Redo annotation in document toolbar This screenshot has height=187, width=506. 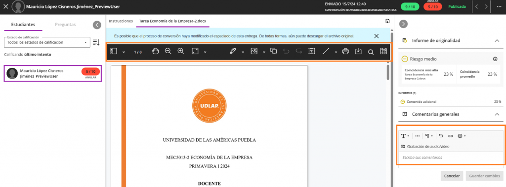coord(298,51)
